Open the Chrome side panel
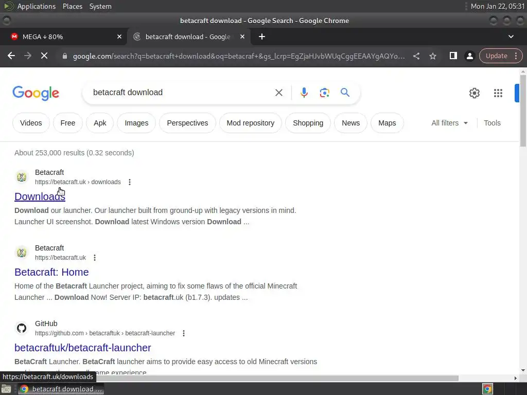 (x=453, y=56)
